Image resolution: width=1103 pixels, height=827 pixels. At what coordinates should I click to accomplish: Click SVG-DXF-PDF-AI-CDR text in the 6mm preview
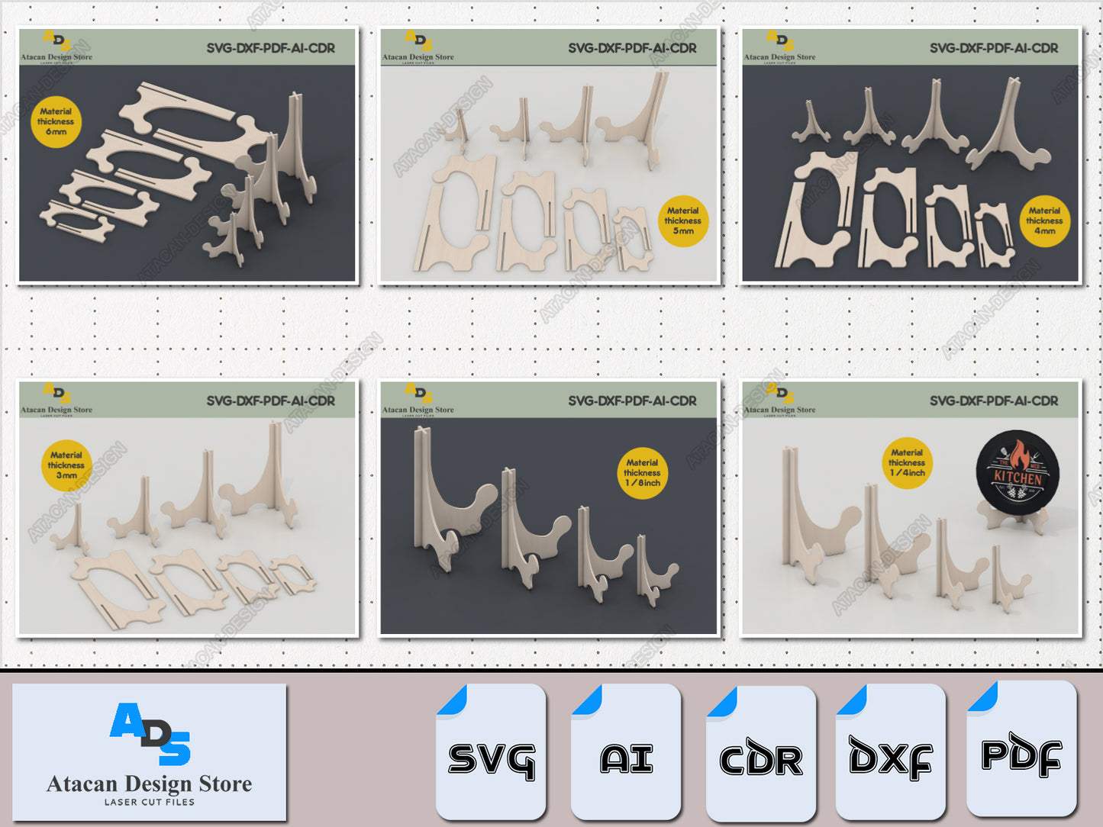pos(270,48)
